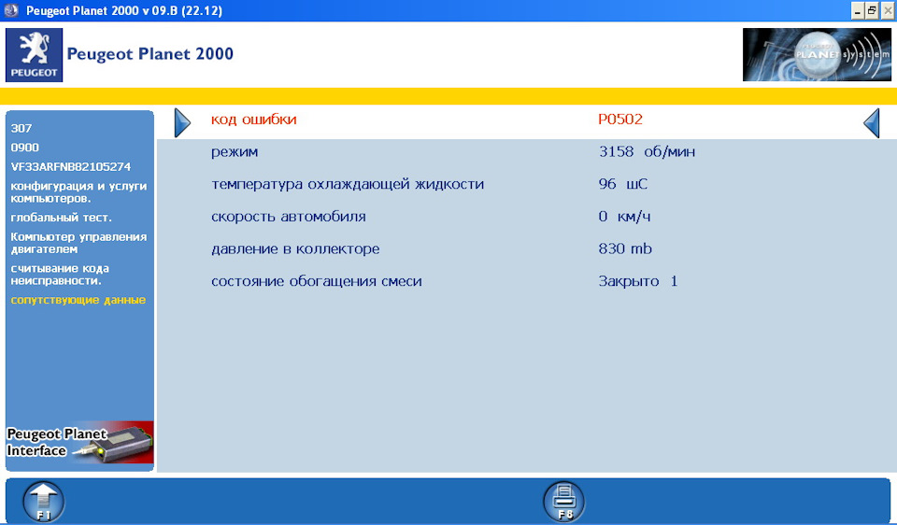Click the 3158 об/мин value
The width and height of the screenshot is (897, 525).
pyautogui.click(x=647, y=151)
